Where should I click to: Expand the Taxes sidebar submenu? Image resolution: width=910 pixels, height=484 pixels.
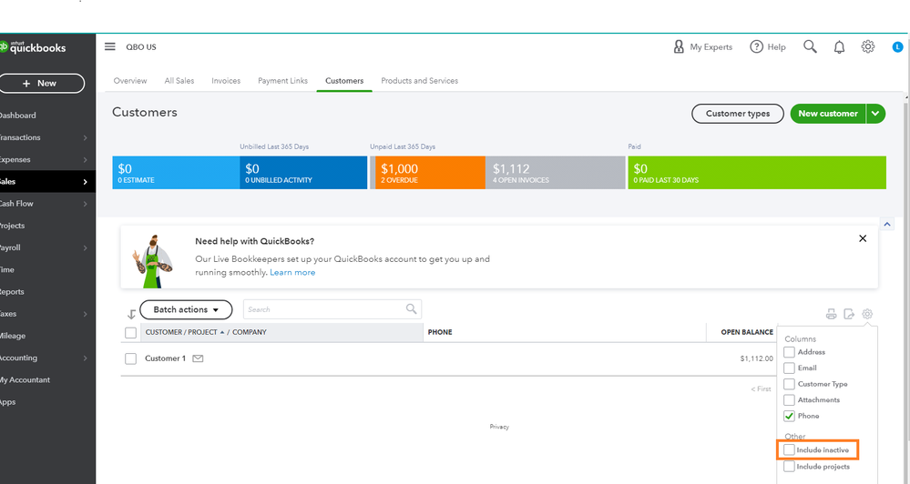click(86, 314)
